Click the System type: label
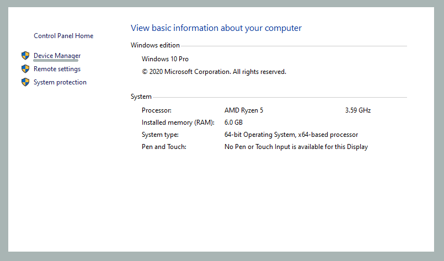The height and width of the screenshot is (261, 444). coord(160,135)
